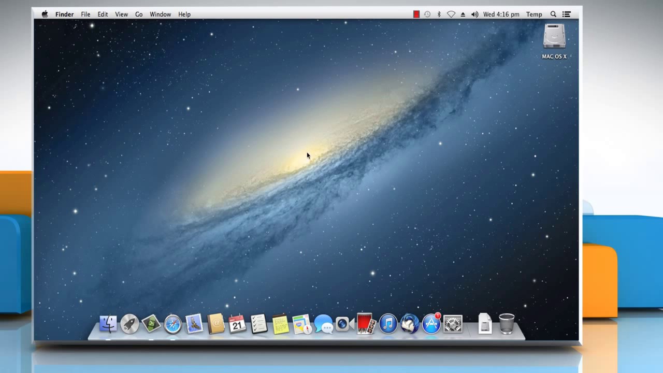Open the Window menu
Image resolution: width=663 pixels, height=373 pixels.
[161, 15]
